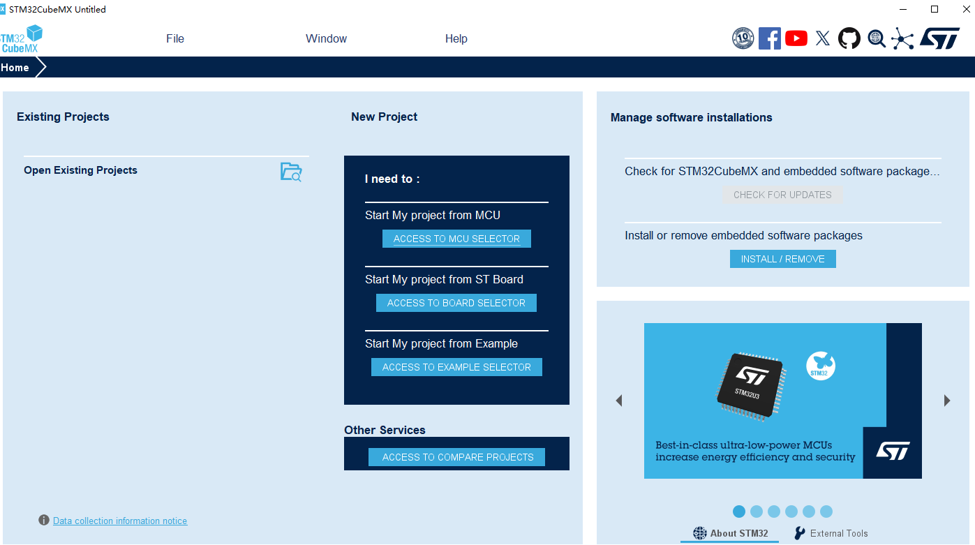975x545 pixels.
Task: Select the second carousel dot indicator
Action: tap(757, 512)
